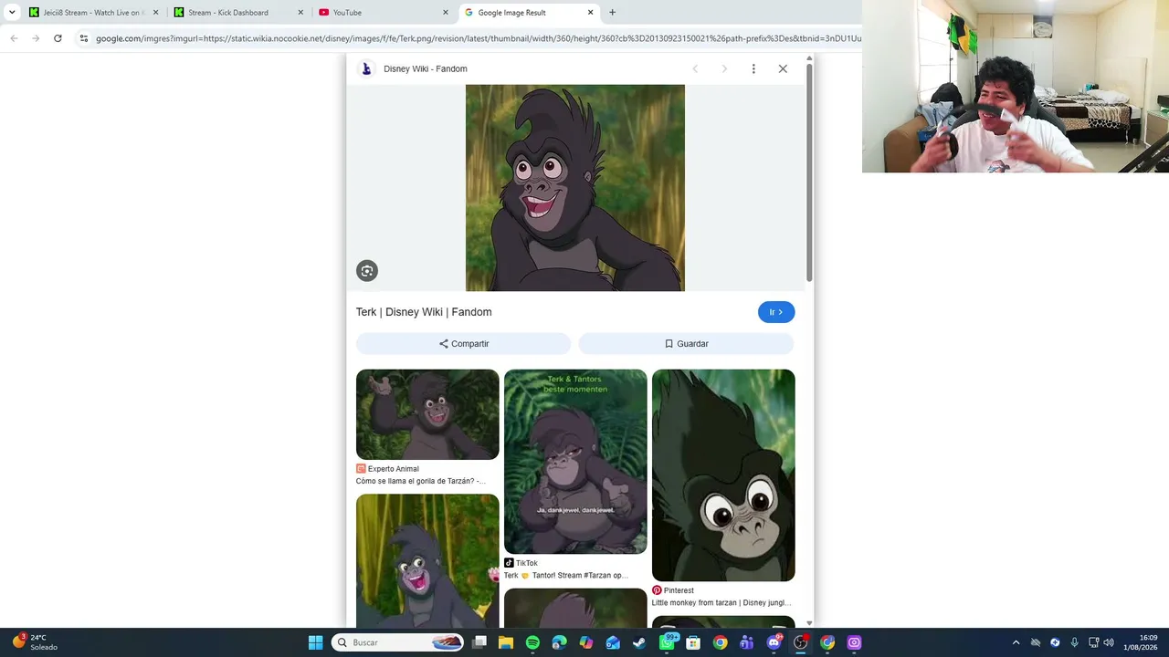Open a new browser tab
The width and height of the screenshot is (1169, 657).
click(x=613, y=13)
